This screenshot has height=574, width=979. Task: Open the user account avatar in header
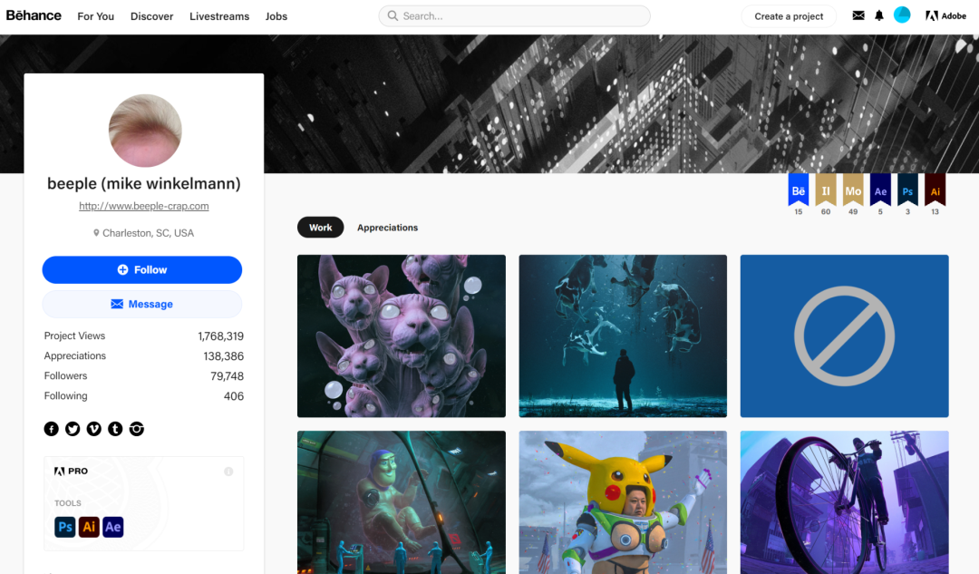click(902, 15)
